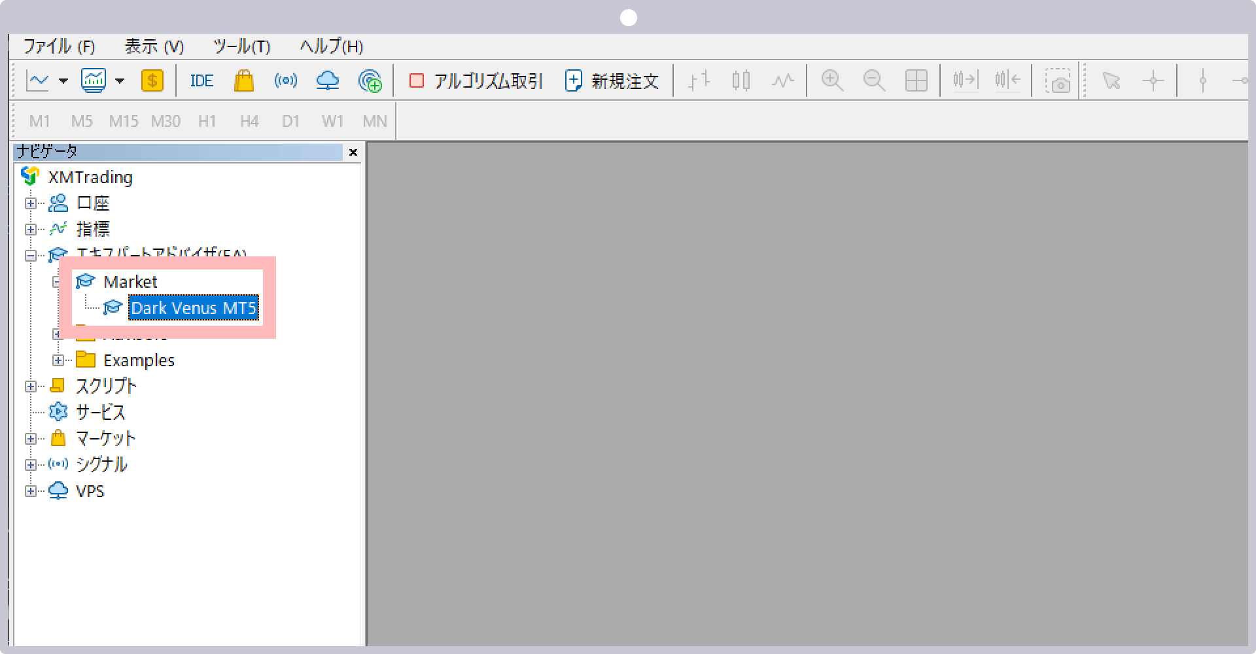
Task: Select VPS in navigator tree
Action: click(90, 491)
